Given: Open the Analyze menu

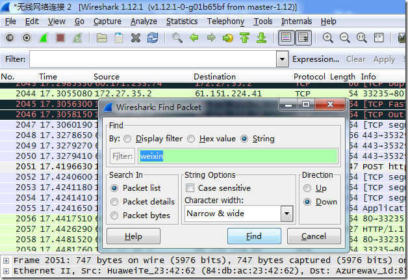Looking at the screenshot, I should click(144, 21).
